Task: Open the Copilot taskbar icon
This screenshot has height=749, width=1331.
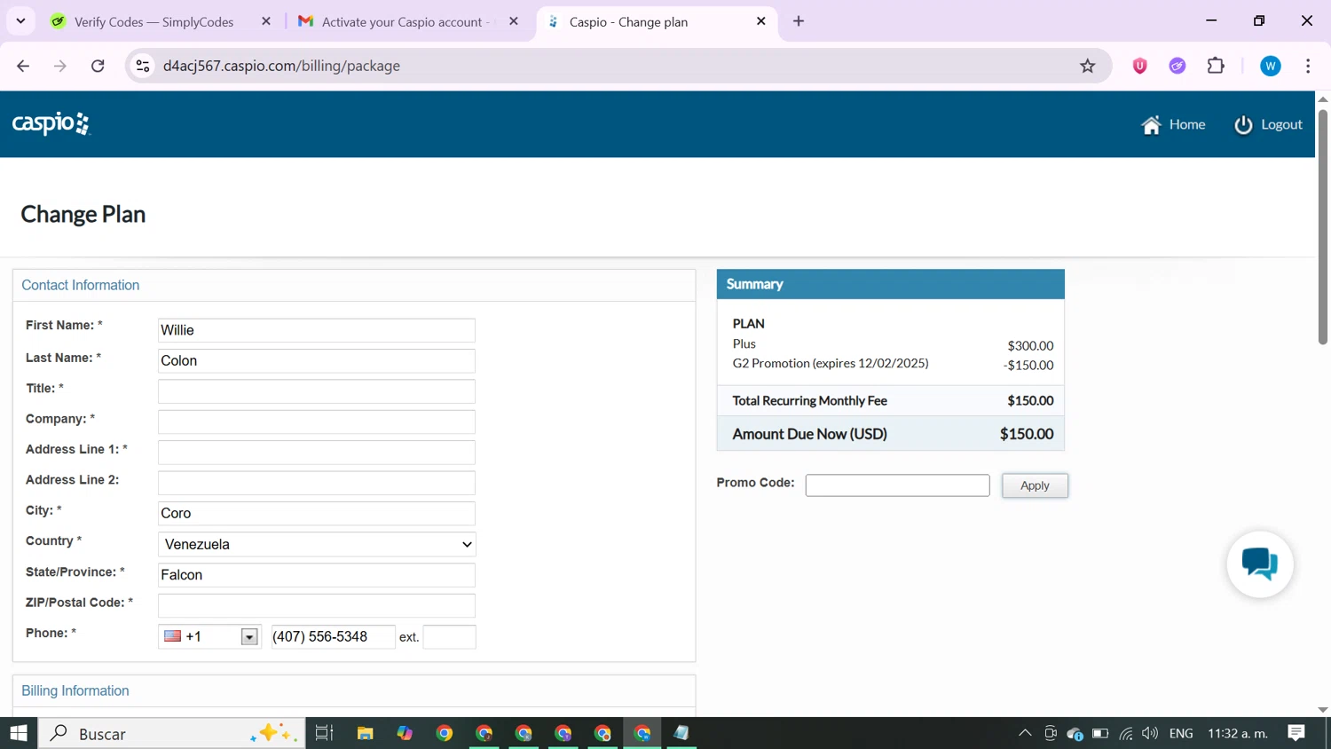Action: (405, 733)
